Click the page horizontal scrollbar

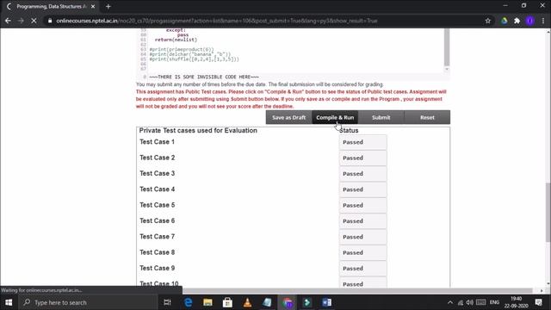[357, 291]
